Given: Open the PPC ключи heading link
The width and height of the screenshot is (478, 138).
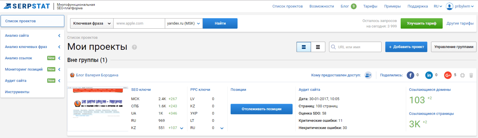Looking at the screenshot, I should coord(200,90).
